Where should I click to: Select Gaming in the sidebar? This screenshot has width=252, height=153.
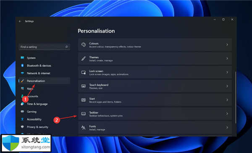click(x=45, y=112)
